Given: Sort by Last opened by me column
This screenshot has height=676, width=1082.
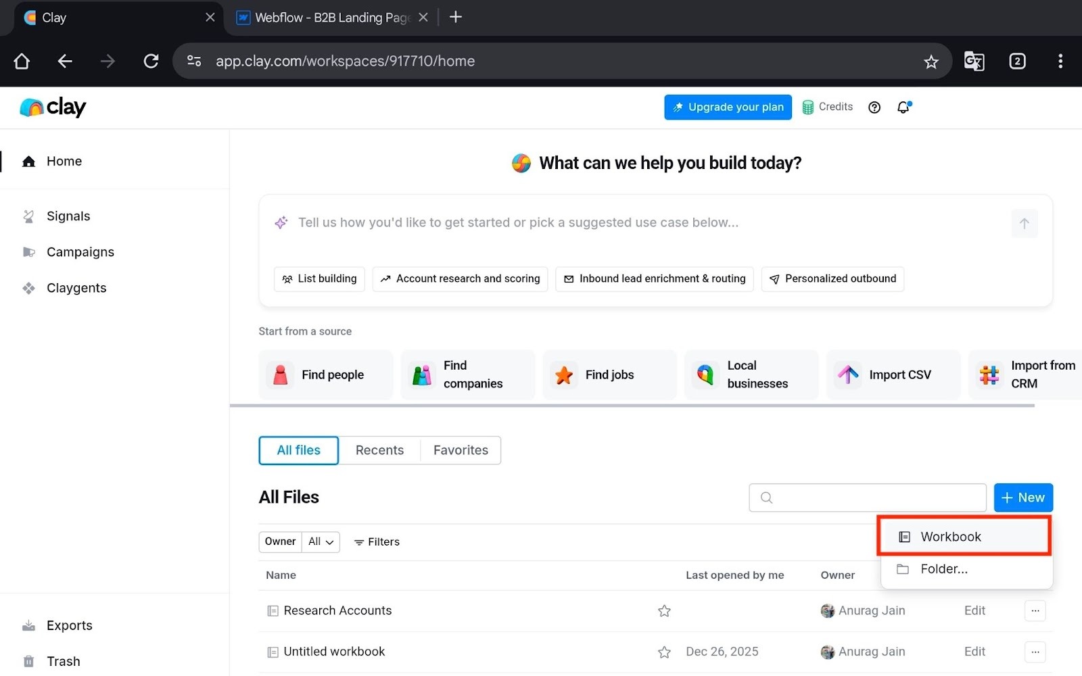Looking at the screenshot, I should [734, 575].
